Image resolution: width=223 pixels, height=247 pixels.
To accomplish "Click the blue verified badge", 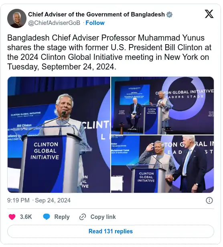I will click(x=169, y=14).
